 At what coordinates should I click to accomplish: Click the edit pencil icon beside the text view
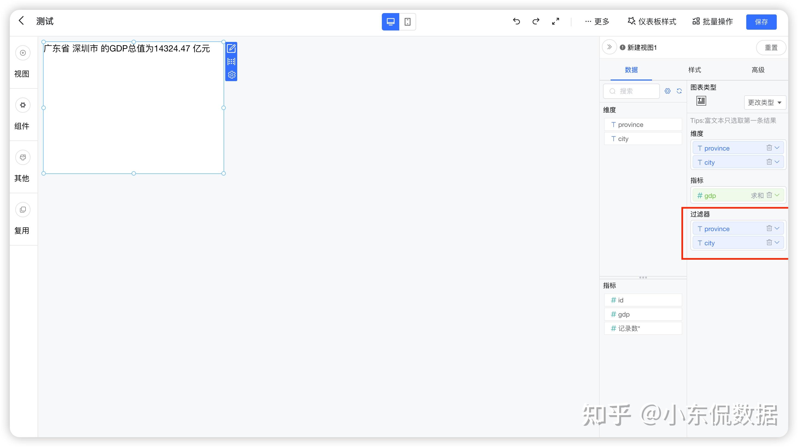(x=232, y=48)
